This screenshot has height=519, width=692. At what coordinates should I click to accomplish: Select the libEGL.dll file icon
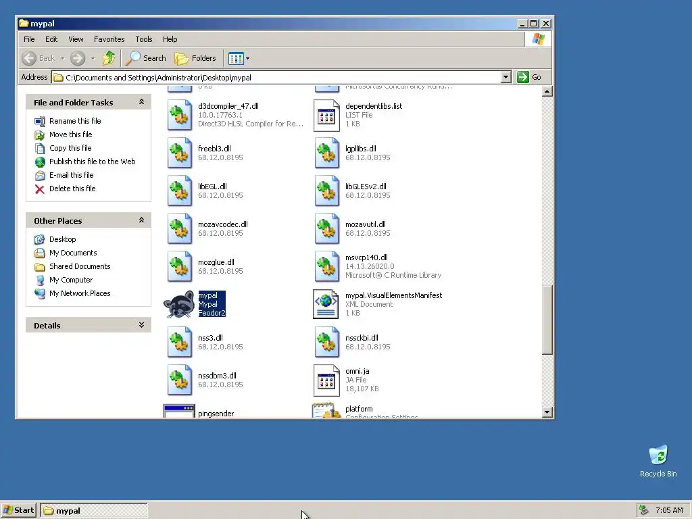click(x=180, y=191)
